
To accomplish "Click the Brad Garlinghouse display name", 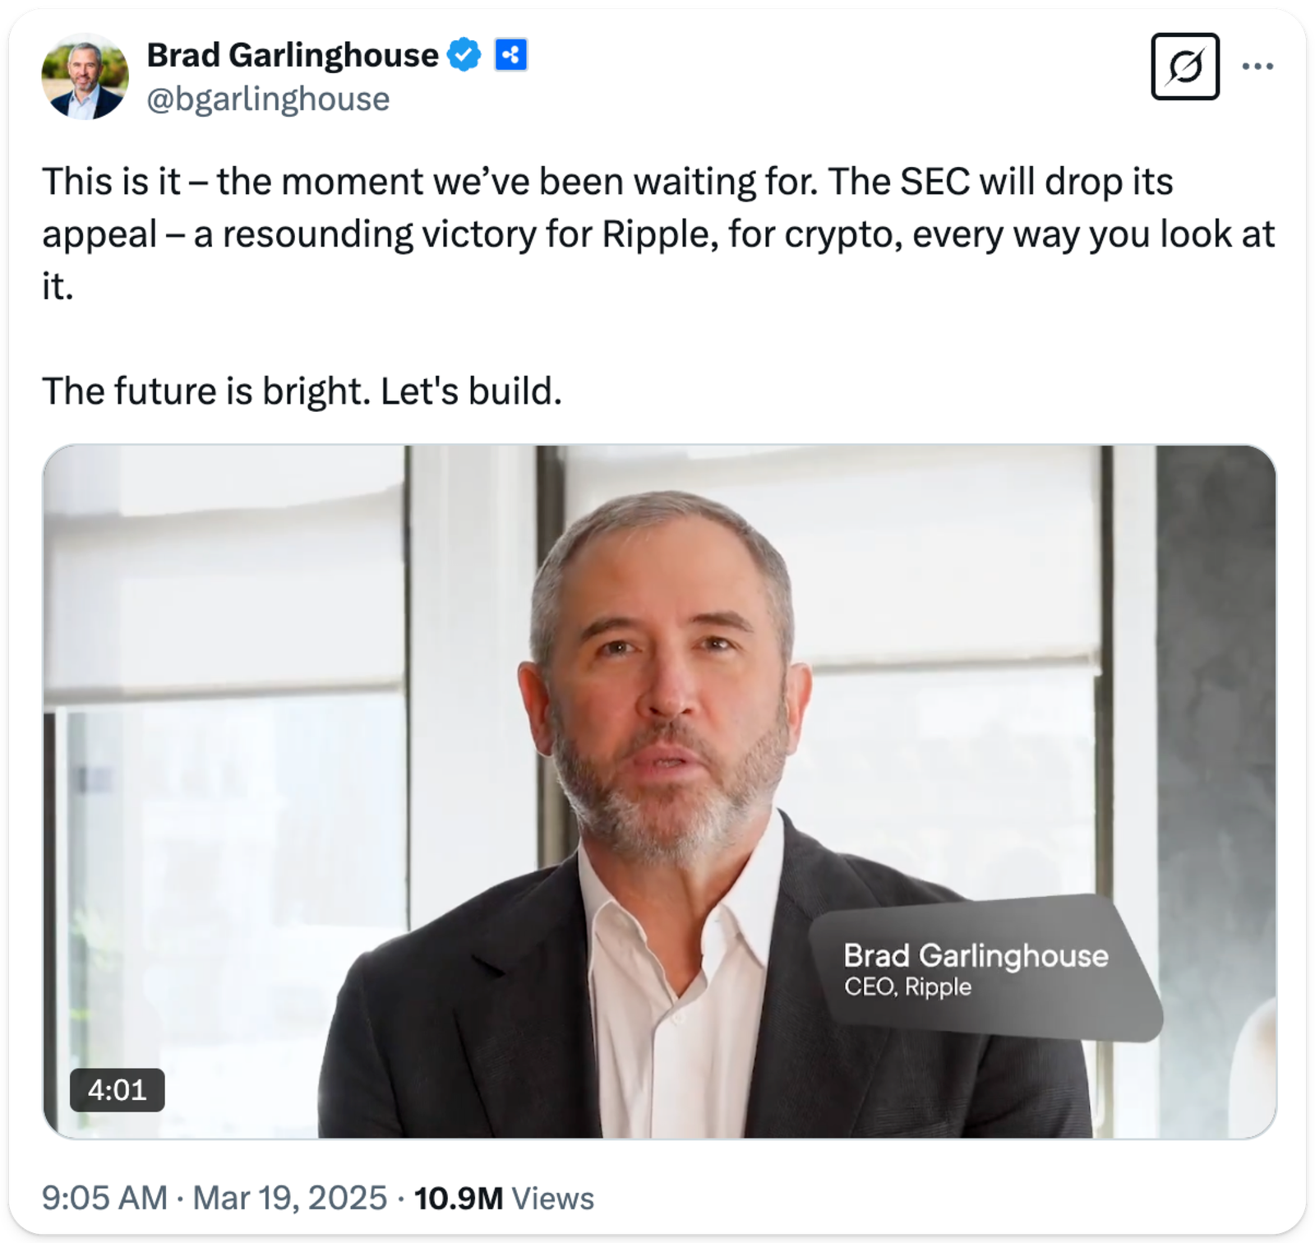I will pos(293,55).
